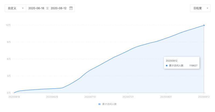Click the 12万 y-axis label
Viewport: 215px width, 112px height.
8,25
